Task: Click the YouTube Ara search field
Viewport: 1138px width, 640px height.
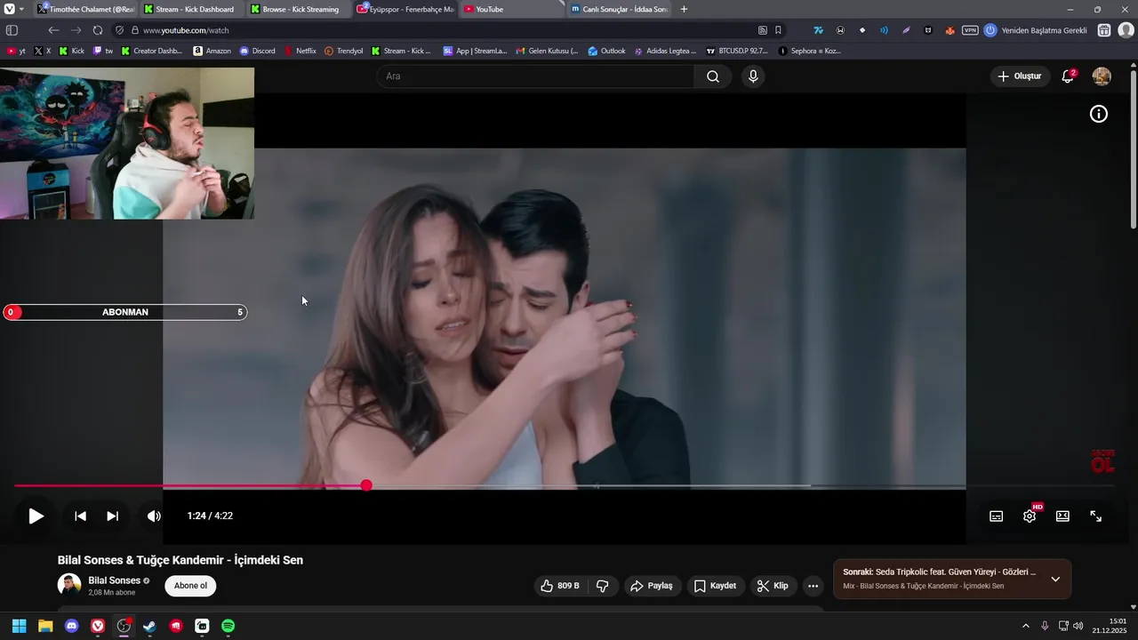Action: [536, 76]
